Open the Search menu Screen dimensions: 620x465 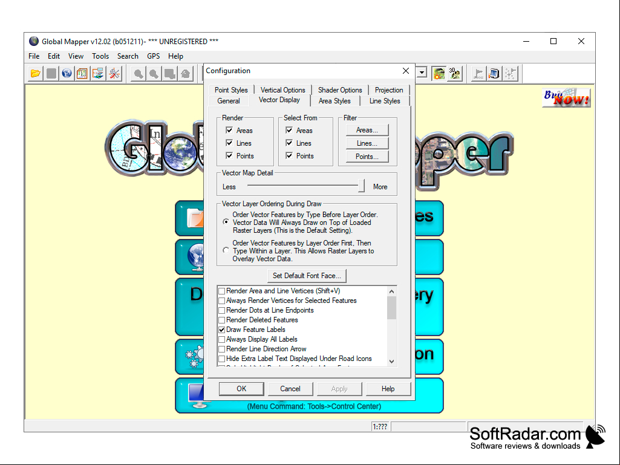pyautogui.click(x=128, y=56)
